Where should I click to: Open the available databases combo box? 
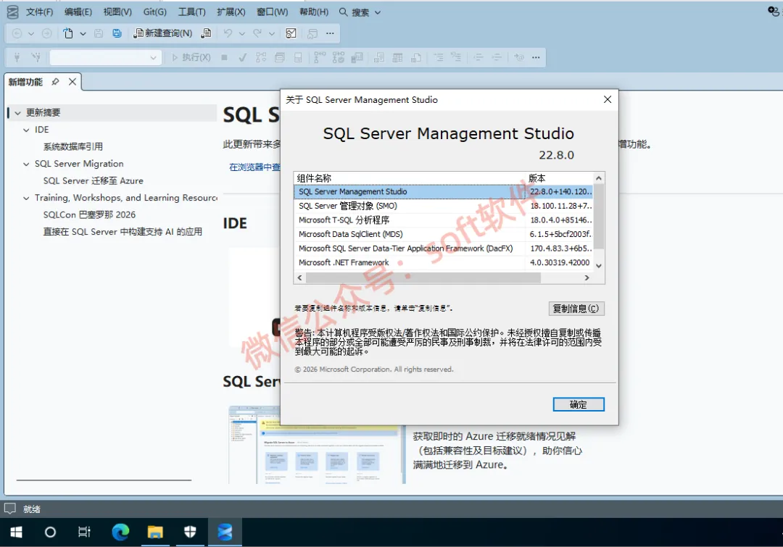click(x=105, y=57)
